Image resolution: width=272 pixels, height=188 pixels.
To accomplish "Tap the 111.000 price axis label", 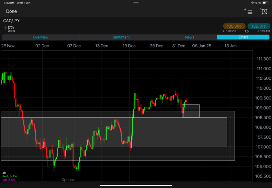I will pos(264,69).
